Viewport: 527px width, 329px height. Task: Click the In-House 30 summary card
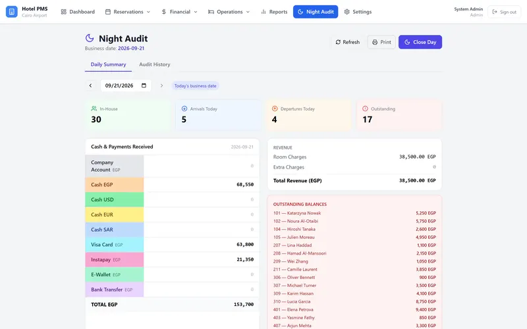(128, 115)
